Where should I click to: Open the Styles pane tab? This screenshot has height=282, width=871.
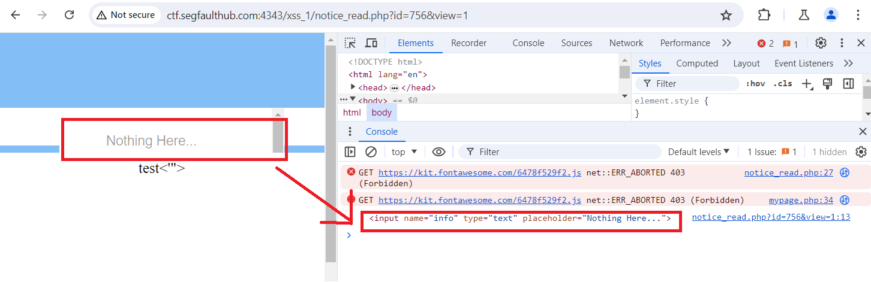point(650,63)
